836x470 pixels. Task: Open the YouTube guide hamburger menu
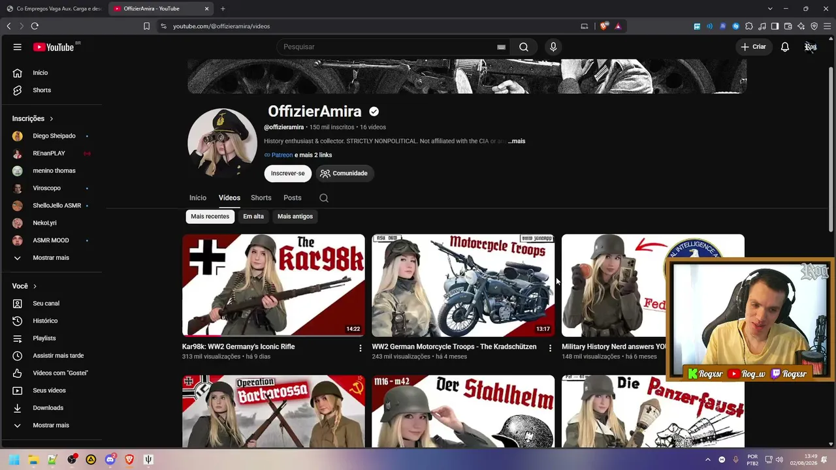coord(18,47)
